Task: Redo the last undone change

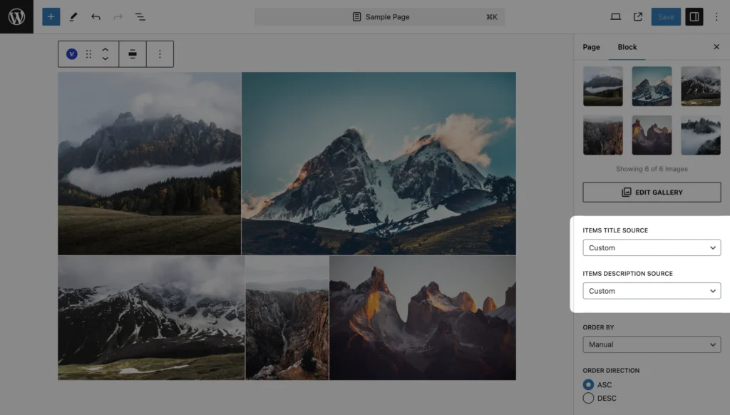Action: tap(118, 17)
